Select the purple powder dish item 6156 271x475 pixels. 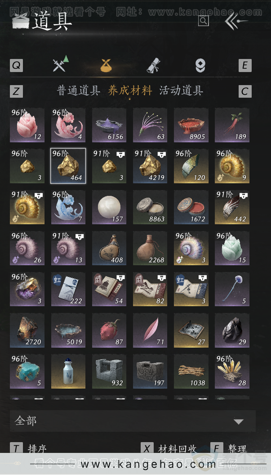(x=109, y=125)
